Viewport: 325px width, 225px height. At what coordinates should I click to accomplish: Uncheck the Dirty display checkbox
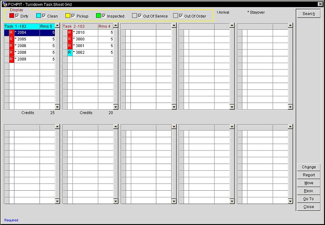click(x=17, y=16)
